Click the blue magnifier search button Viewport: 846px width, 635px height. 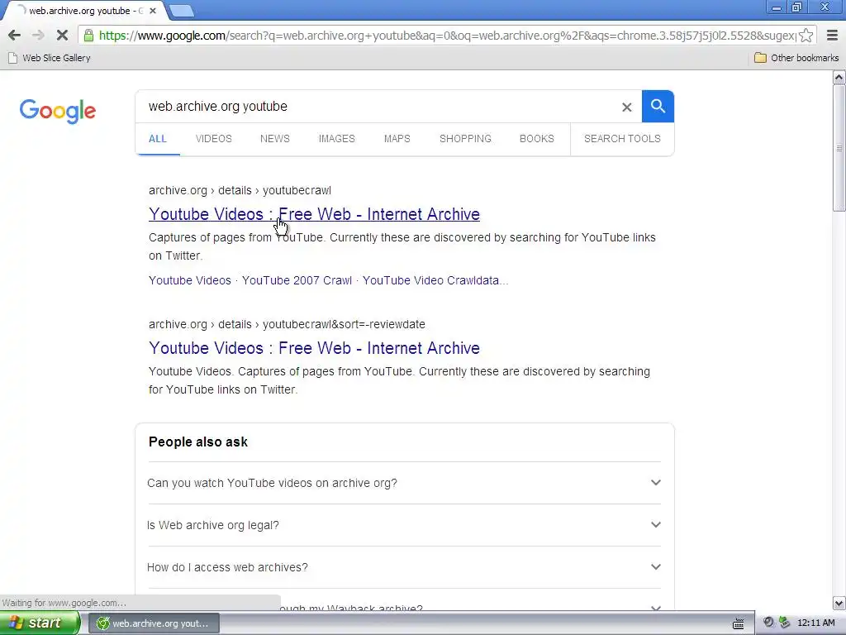coord(658,107)
